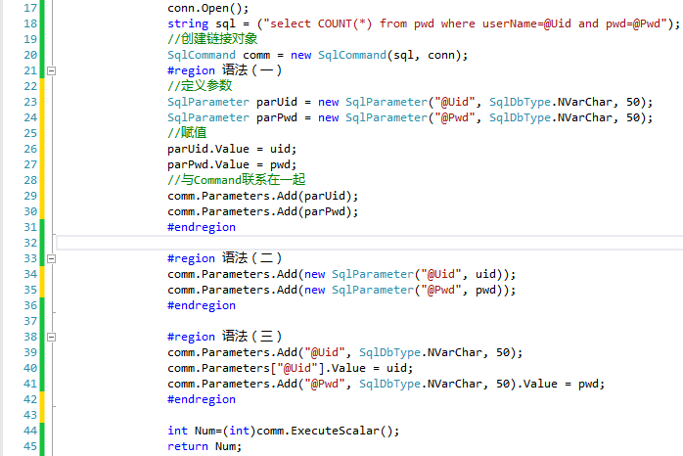This screenshot has height=456, width=683.
Task: Click 'parPwd.Value = pwd;' line
Action: tap(232, 164)
